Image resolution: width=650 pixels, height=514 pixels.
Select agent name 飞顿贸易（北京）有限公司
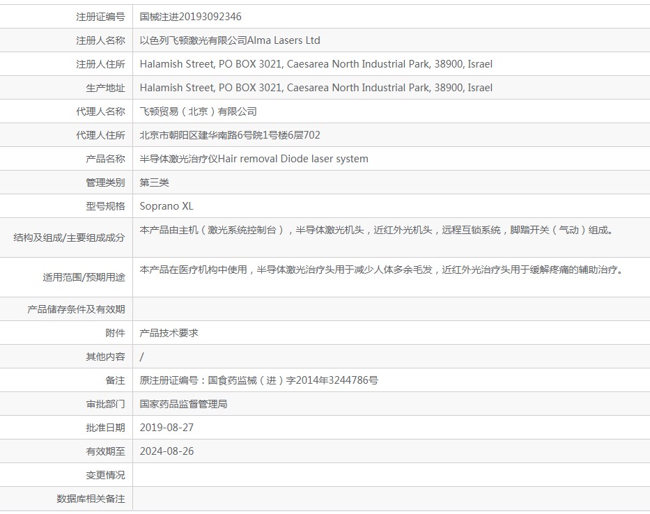198,111
